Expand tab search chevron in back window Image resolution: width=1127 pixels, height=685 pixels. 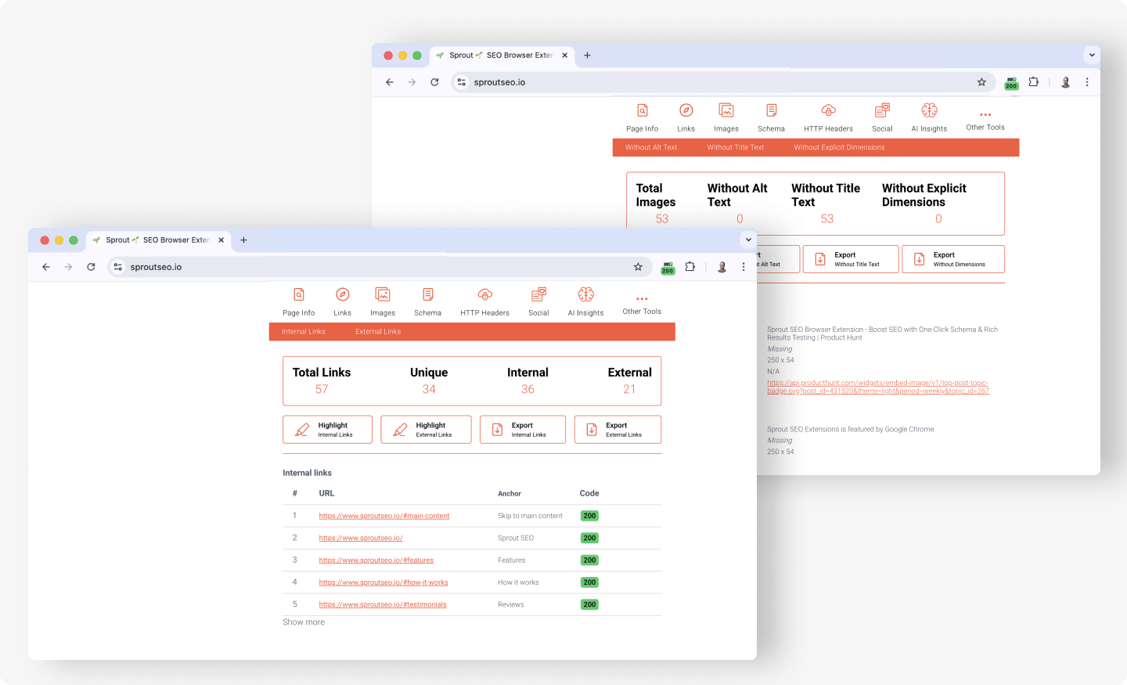1092,55
